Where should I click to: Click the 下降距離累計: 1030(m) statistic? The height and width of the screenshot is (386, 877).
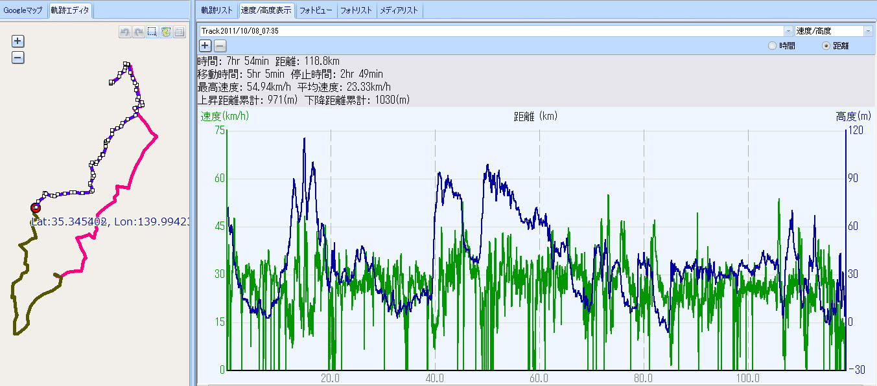pos(358,100)
